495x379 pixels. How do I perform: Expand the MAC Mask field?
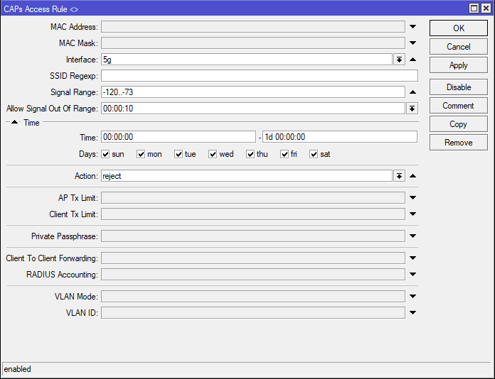tap(412, 43)
